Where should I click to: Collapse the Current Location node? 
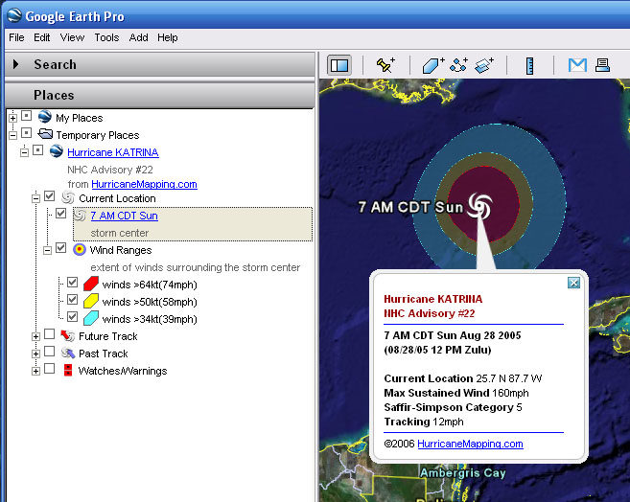coord(35,198)
